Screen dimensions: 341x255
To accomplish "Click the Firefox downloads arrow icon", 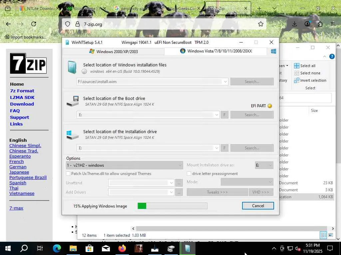I will point(294,24).
